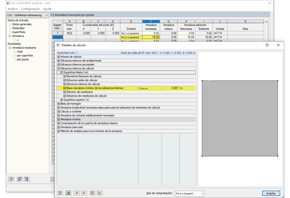Click Datos de entrada heading in navigator
290x198 pixels.
(x=18, y=20)
